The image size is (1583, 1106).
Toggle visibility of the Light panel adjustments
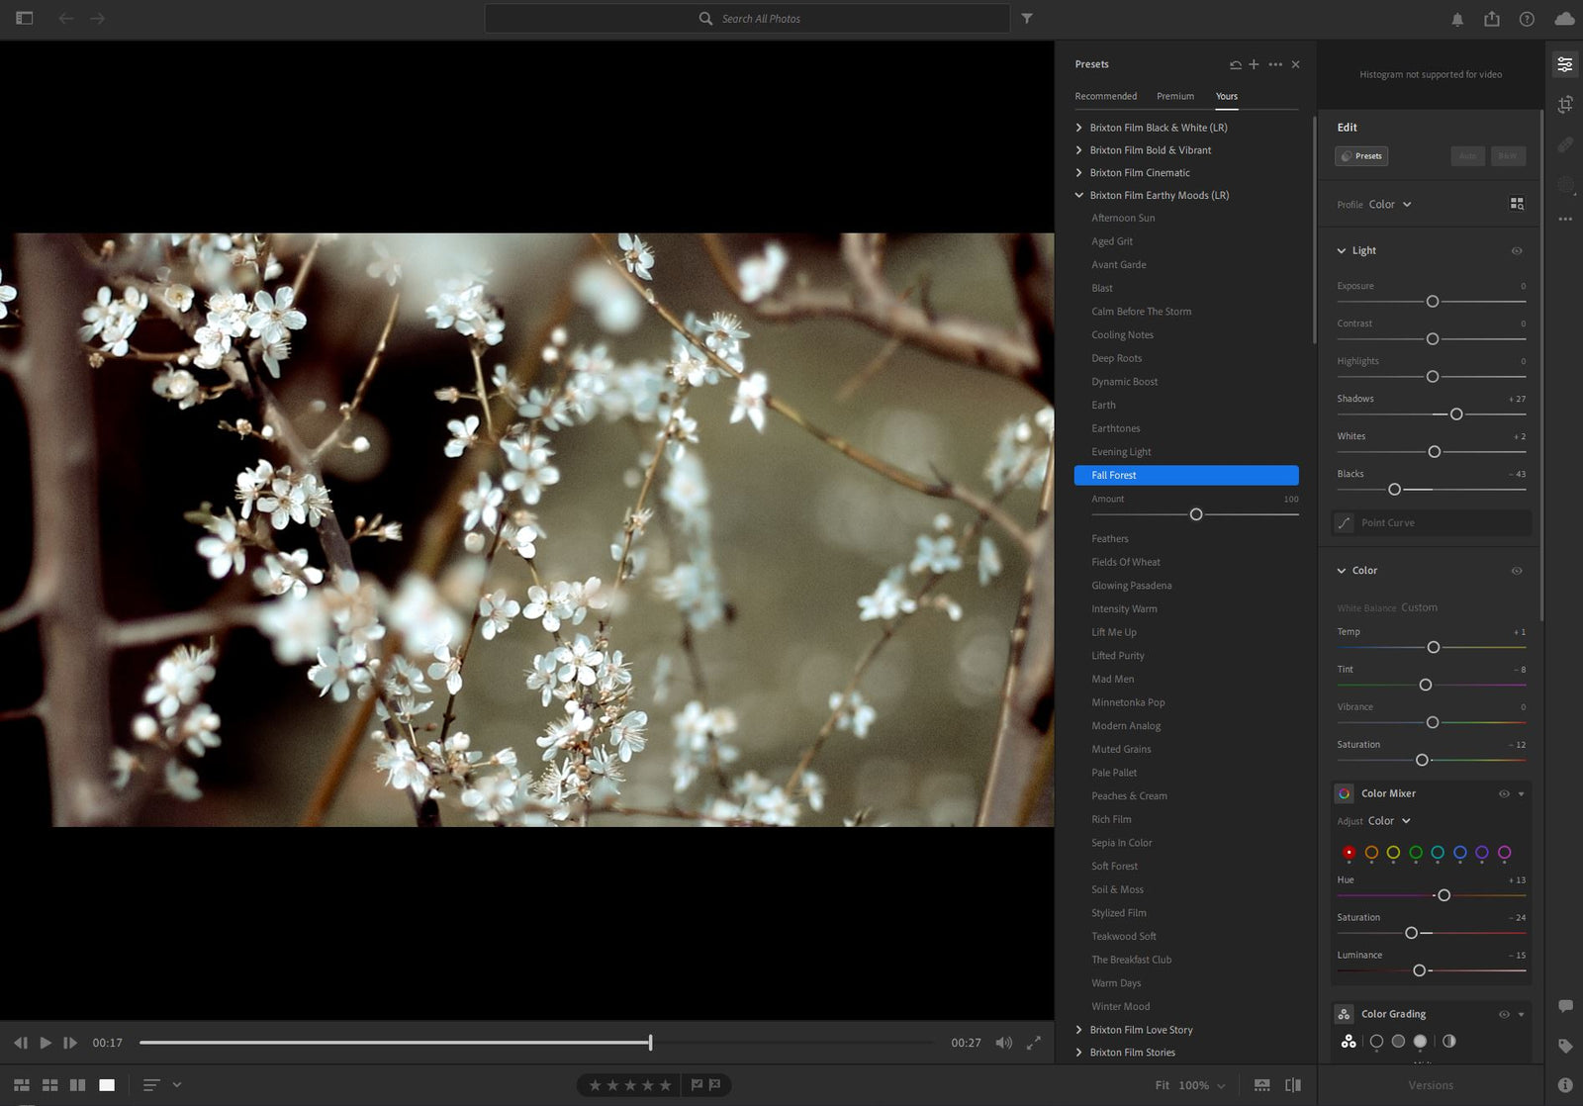1516,250
